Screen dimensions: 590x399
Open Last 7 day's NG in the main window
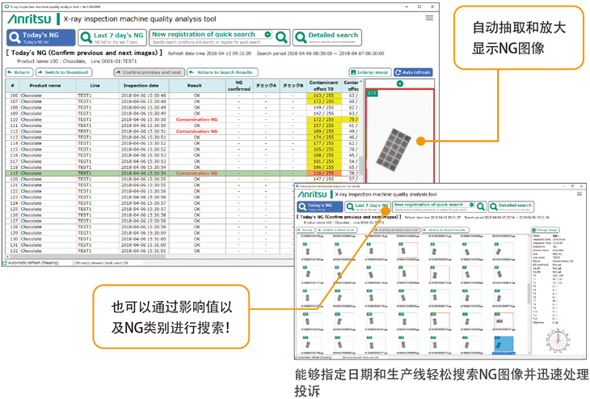pos(112,38)
